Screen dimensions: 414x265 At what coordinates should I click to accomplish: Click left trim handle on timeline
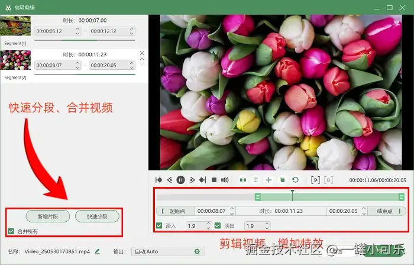pos(258,197)
